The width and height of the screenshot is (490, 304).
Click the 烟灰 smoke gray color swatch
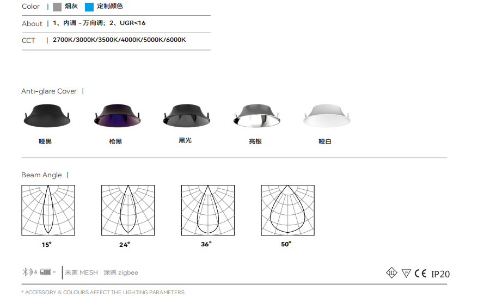click(57, 7)
